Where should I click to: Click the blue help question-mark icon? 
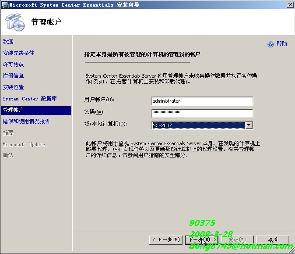click(x=270, y=44)
